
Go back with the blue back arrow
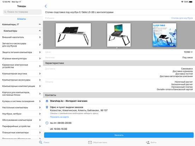[x=46, y=6]
